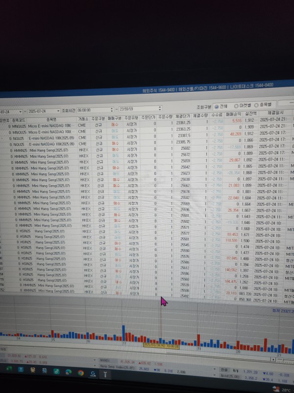Screen dimensions: 294x393
Task: Open the 2025-07-24 end date dropdown
Action: (58, 111)
